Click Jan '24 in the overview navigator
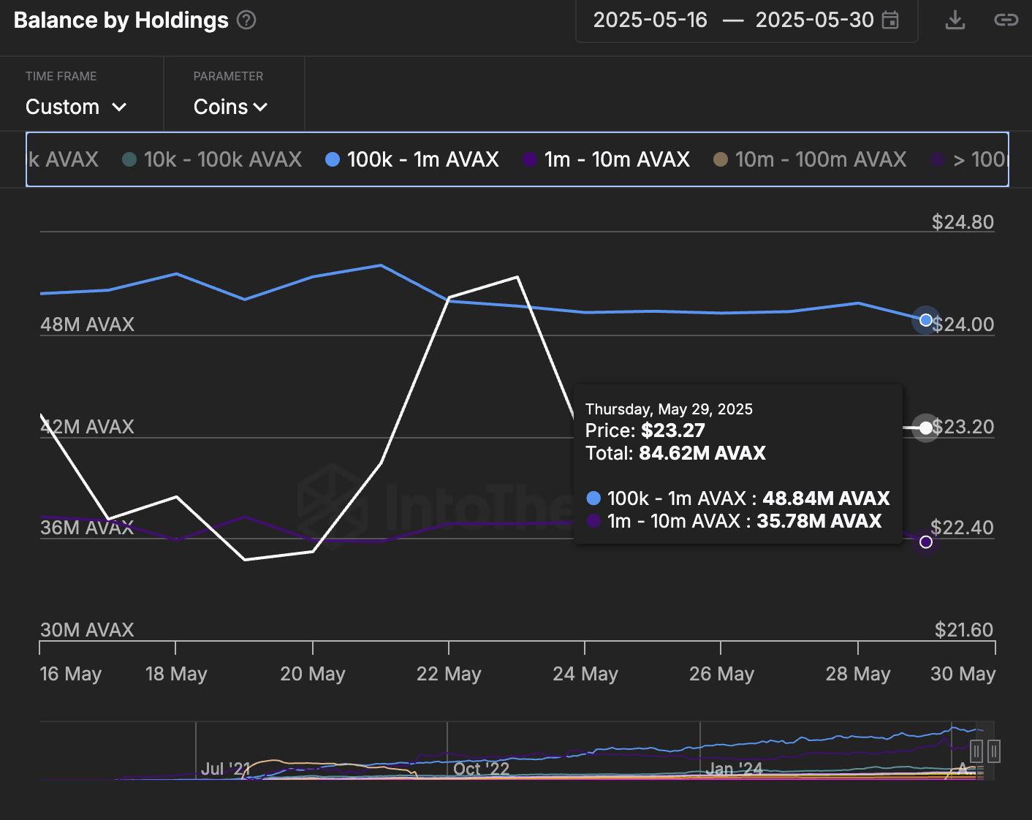This screenshot has height=820, width=1032. click(734, 769)
